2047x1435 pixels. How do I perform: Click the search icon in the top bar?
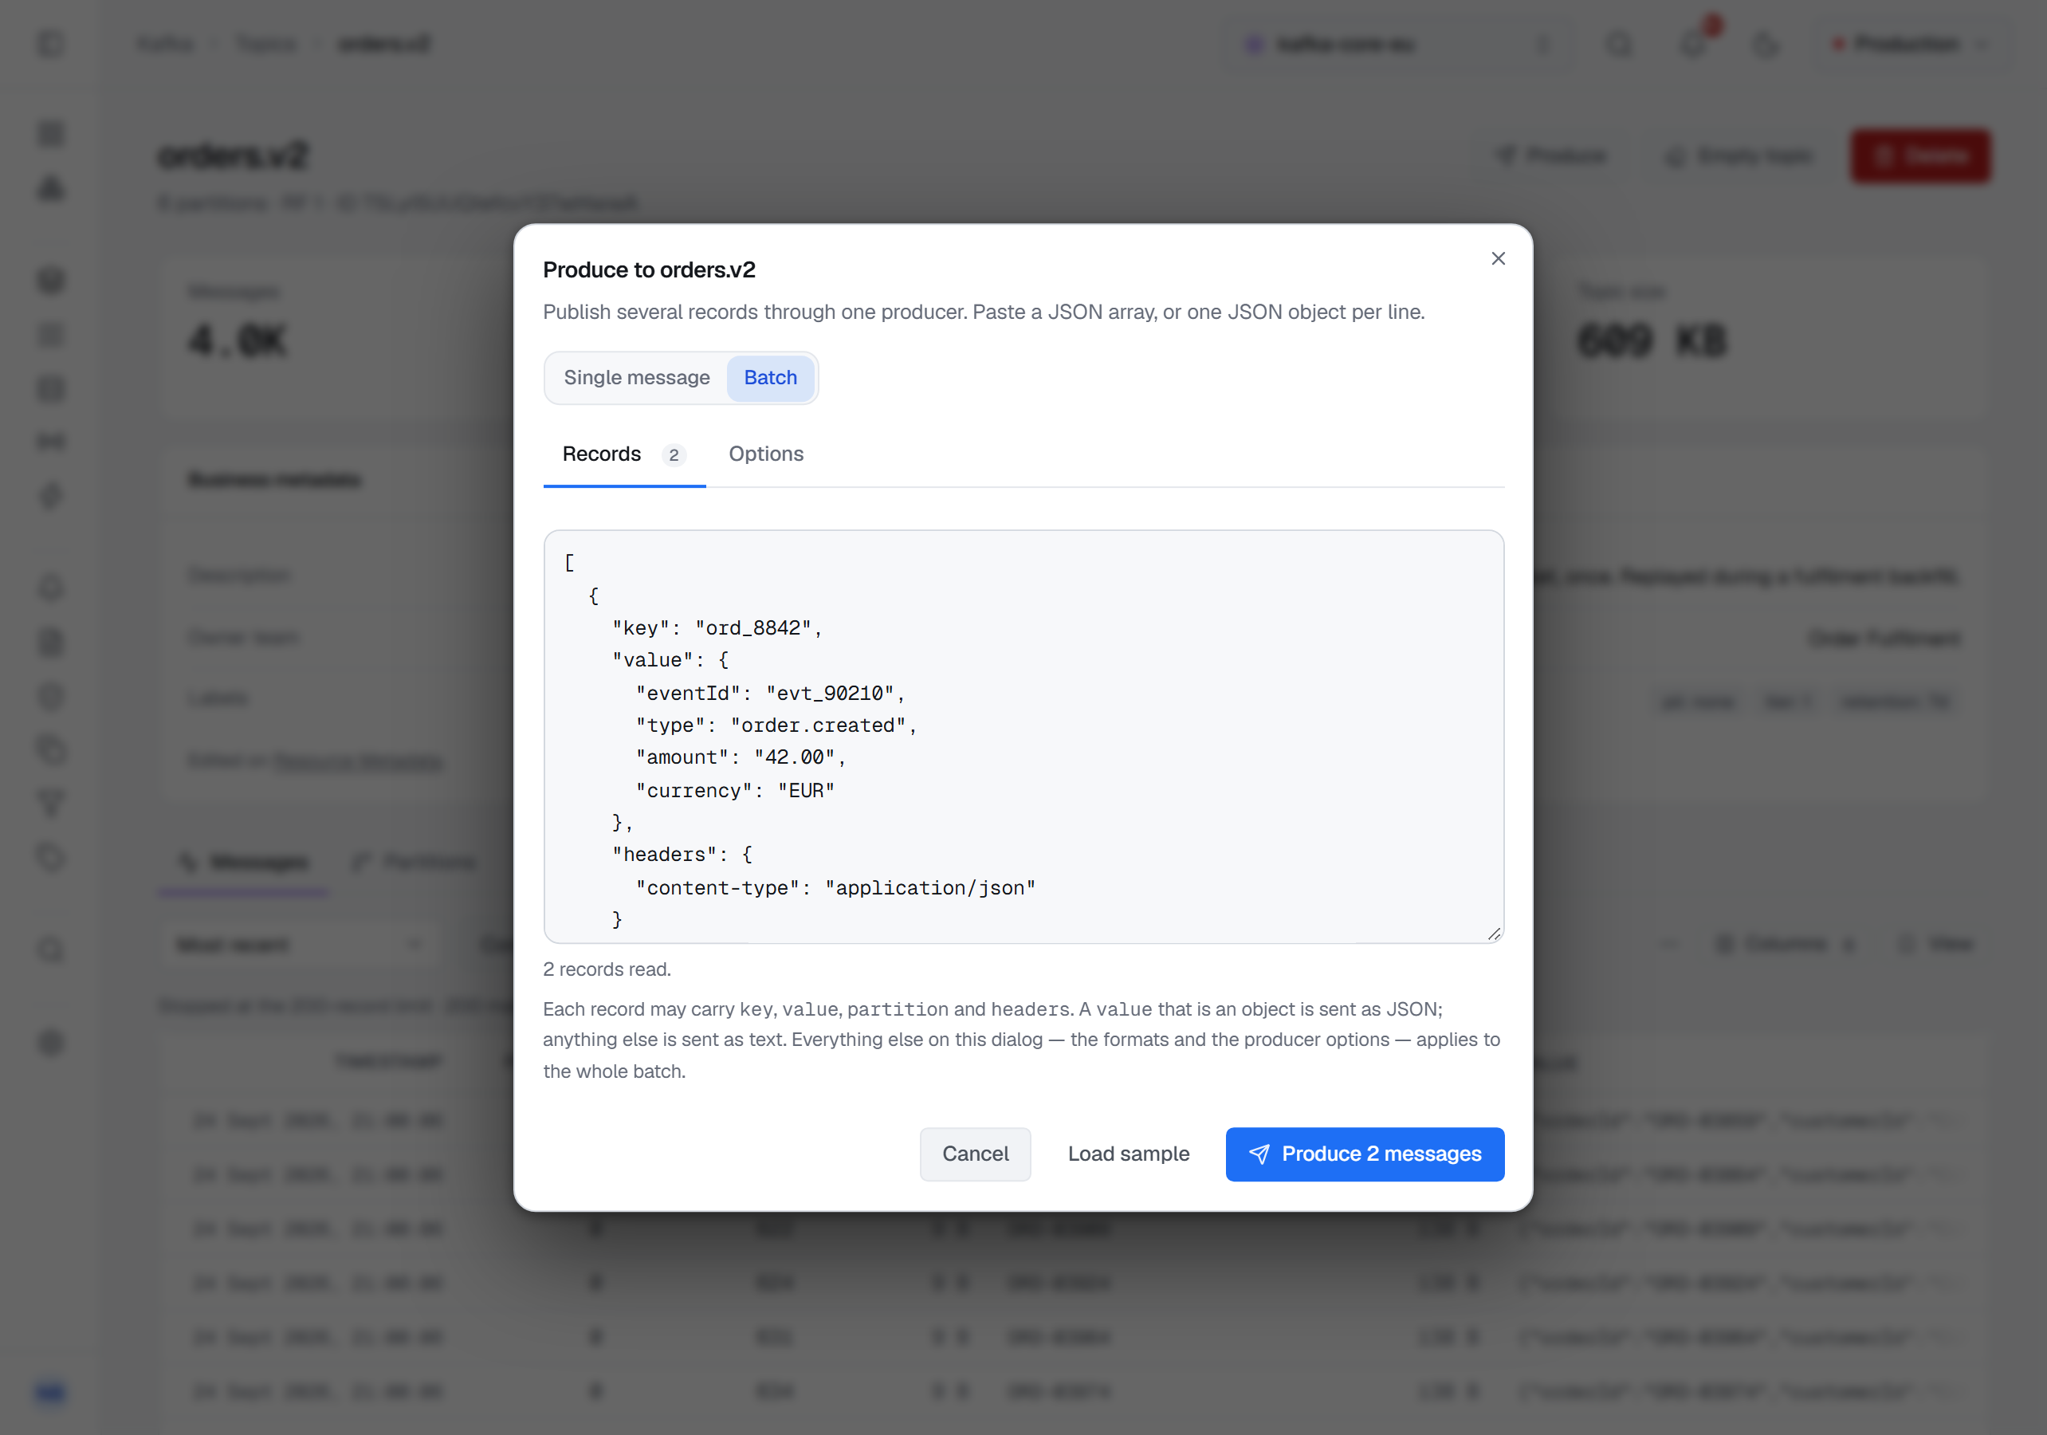click(1620, 45)
